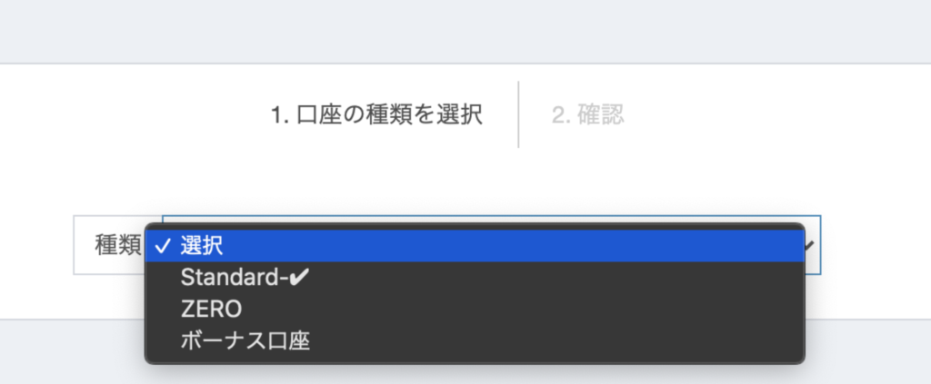
Task: Click the heavy check glyph after Standard-
Action: click(300, 277)
